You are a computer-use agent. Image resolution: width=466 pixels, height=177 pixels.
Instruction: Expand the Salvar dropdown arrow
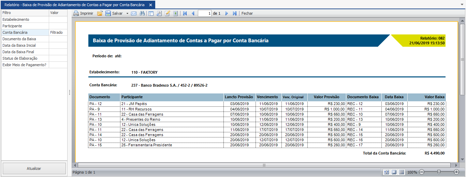[127, 13]
